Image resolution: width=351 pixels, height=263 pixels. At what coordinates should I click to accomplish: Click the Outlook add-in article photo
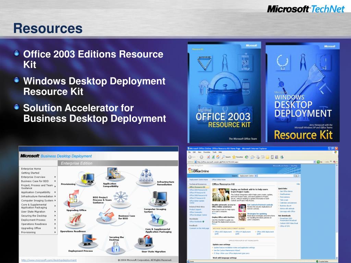pyautogui.click(x=220, y=195)
